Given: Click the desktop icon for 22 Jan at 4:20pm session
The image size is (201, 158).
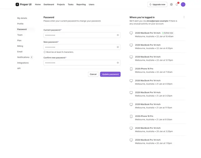Looking at the screenshot, I should [131, 45].
